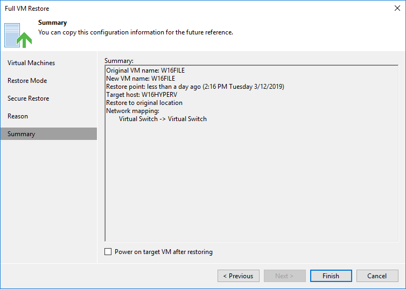406x289 pixels.
Task: Click the 'Target host: W16HYPERV' line
Action: pyautogui.click(x=142, y=95)
